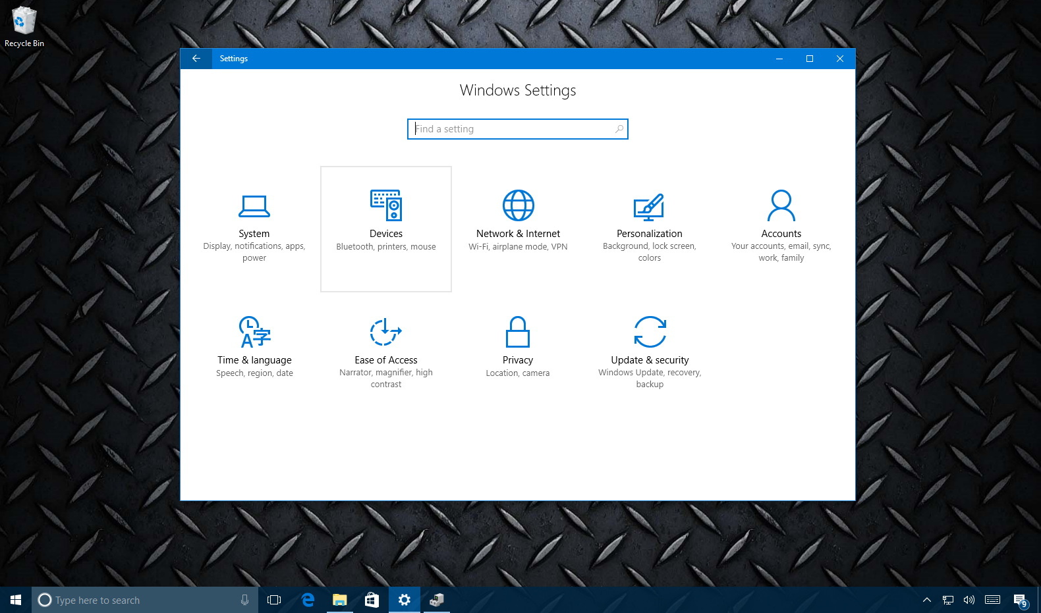Click the 'Narrator, magnifier, high contrast' text

point(386,379)
